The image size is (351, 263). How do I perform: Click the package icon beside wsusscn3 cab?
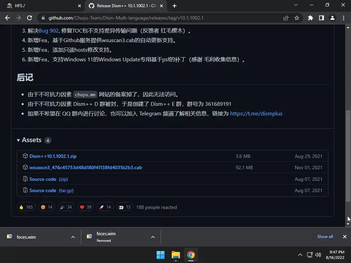click(x=25, y=167)
